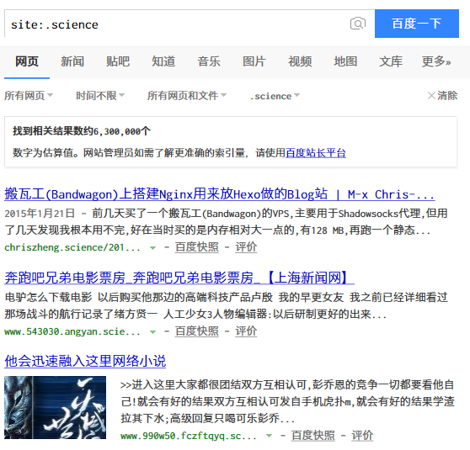Screen dimensions: 470x450
Task: Open 百度快照 for the fczftqyq result
Action: point(313,436)
